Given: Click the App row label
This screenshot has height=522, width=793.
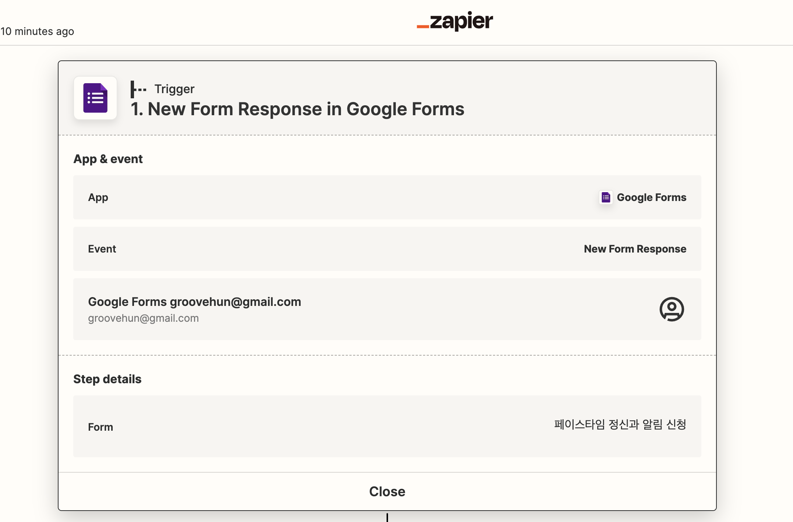Looking at the screenshot, I should [98, 198].
